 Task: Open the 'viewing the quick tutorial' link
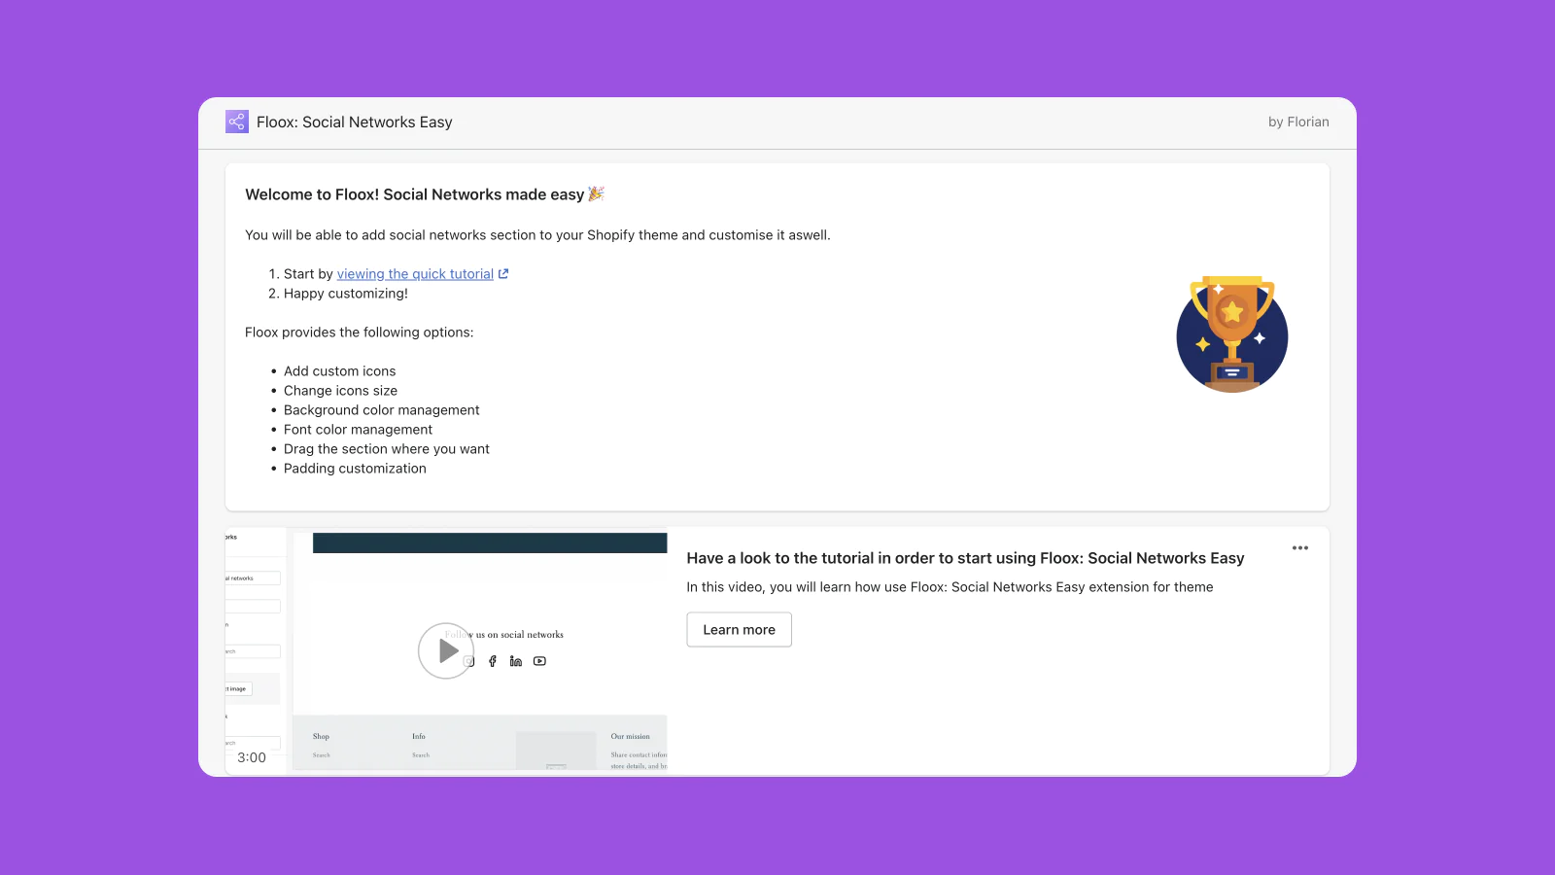coord(415,274)
